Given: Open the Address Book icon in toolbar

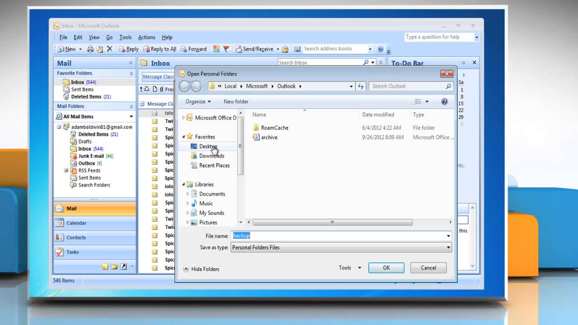Looking at the screenshot, I should click(297, 49).
